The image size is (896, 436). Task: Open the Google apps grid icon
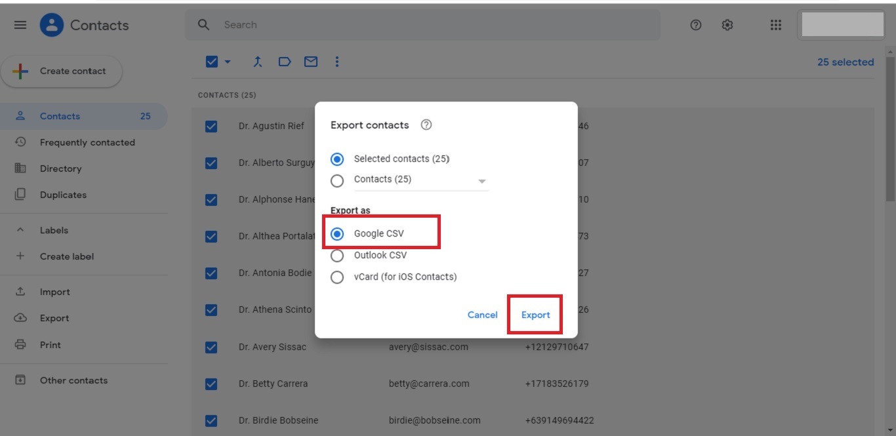776,25
